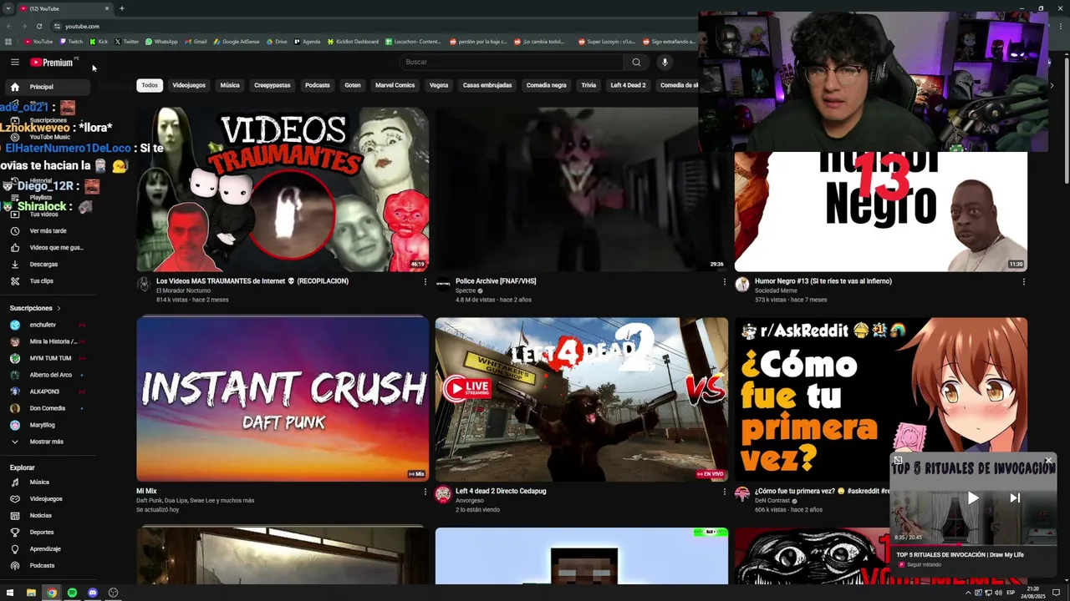Viewport: 1070px width, 601px height.
Task: Open options menu for Humor Negro #13 video
Action: pos(1023,282)
